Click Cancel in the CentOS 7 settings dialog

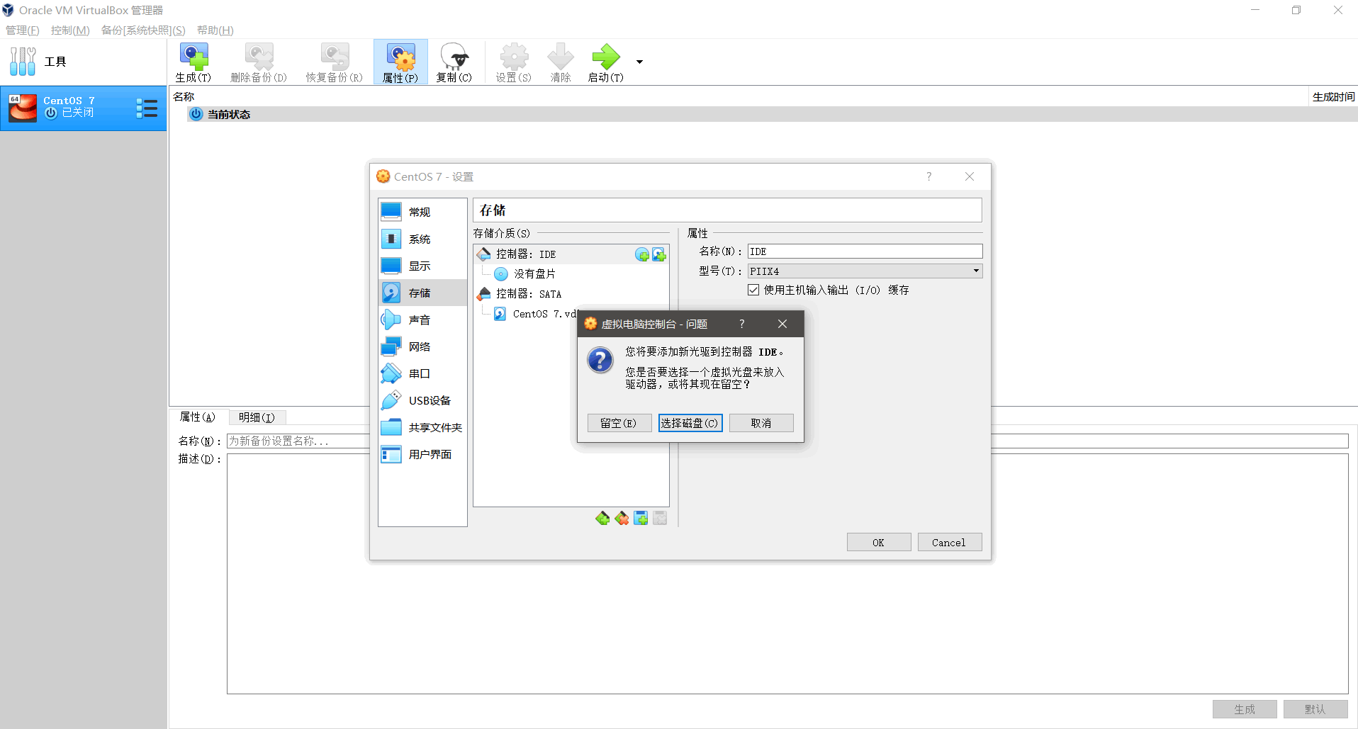pyautogui.click(x=950, y=543)
